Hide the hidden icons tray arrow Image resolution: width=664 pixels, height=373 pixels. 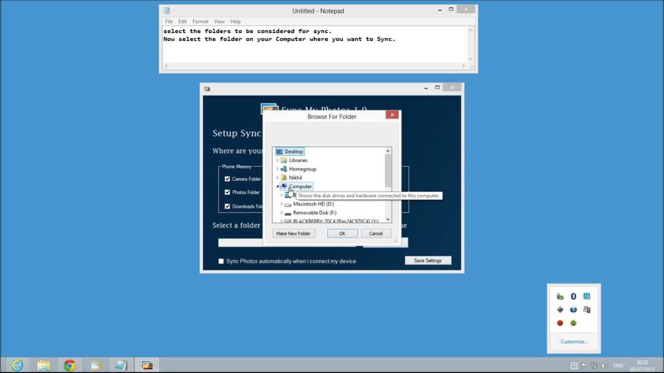tap(574, 365)
